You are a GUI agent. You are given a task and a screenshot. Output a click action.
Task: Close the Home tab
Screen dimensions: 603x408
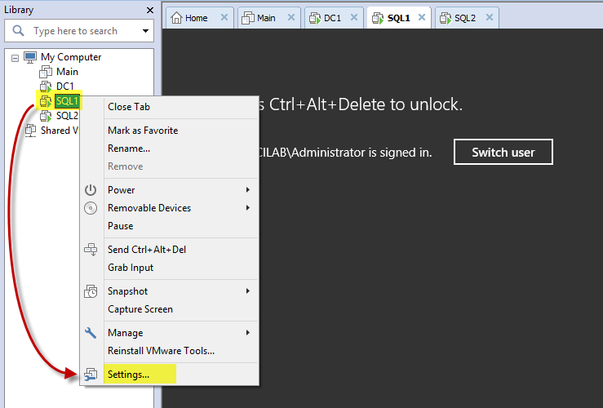(x=224, y=17)
